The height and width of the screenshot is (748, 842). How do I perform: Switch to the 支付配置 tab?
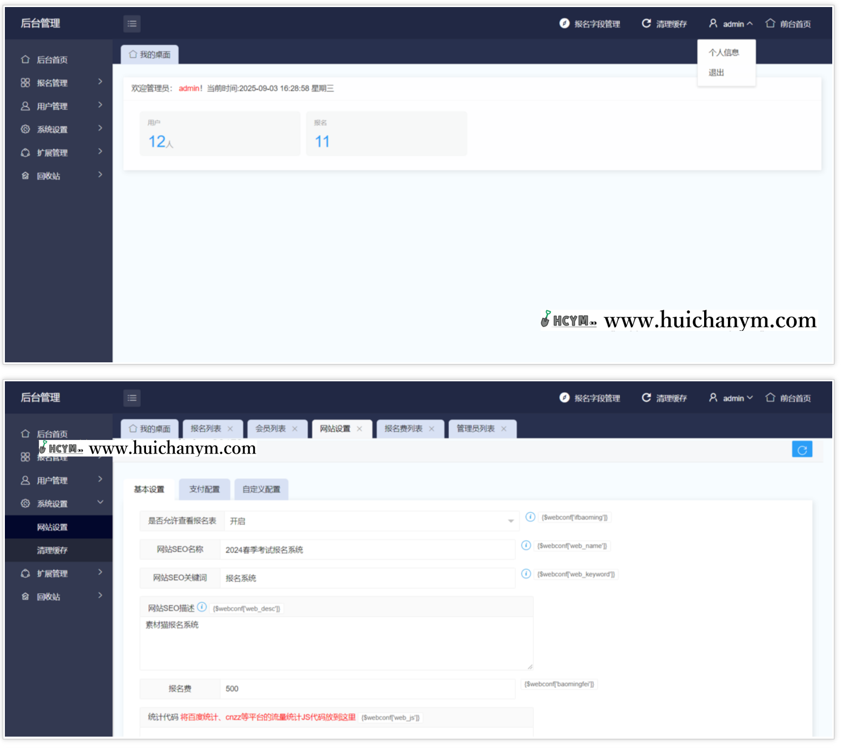(204, 489)
